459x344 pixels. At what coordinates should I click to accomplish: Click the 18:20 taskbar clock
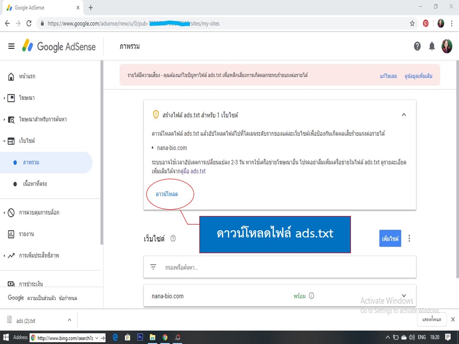click(435, 338)
